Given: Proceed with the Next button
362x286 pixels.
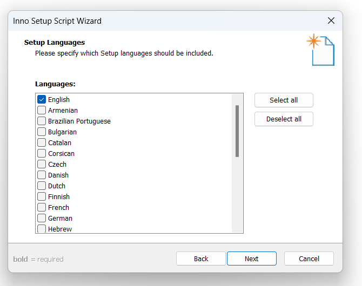Looking at the screenshot, I should click(252, 258).
